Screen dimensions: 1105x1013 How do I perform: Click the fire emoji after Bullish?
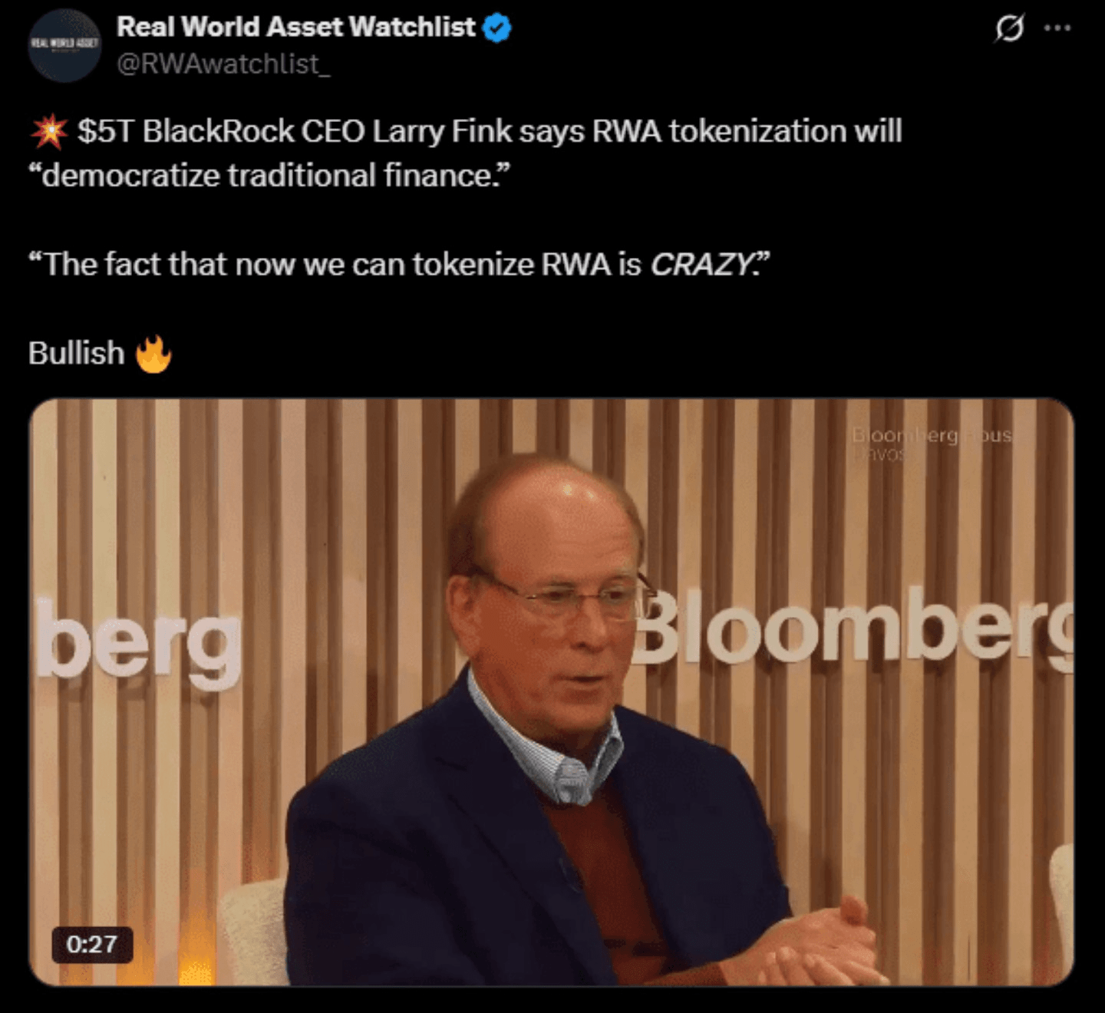[x=153, y=354]
